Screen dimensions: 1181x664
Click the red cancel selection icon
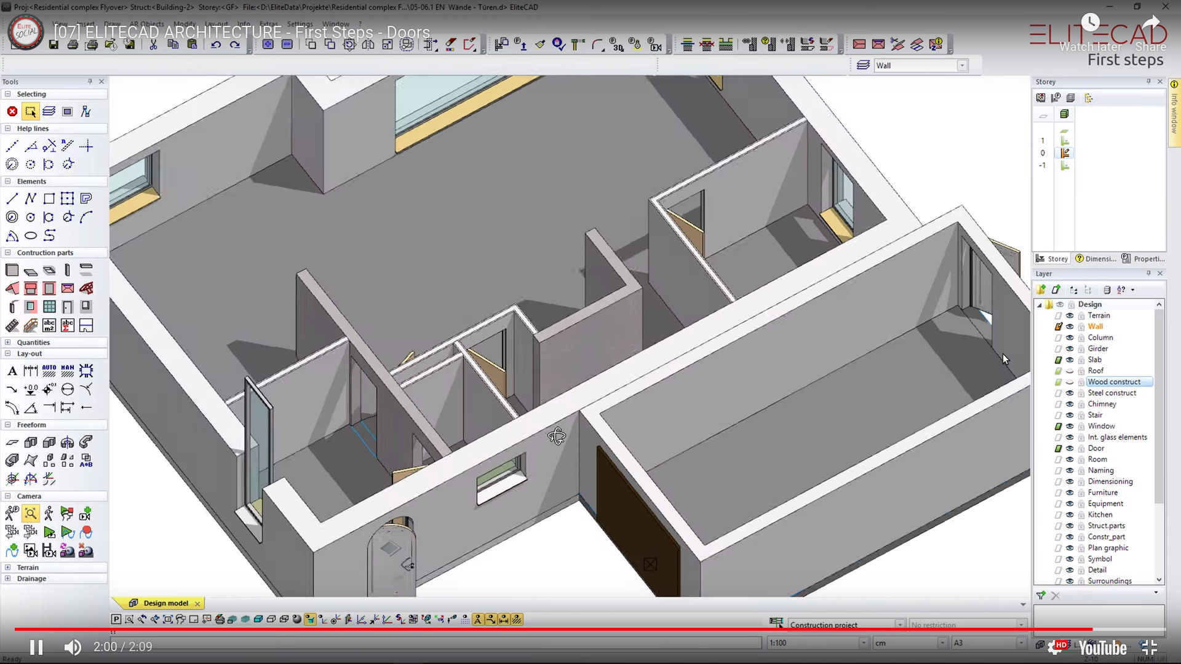click(x=12, y=111)
